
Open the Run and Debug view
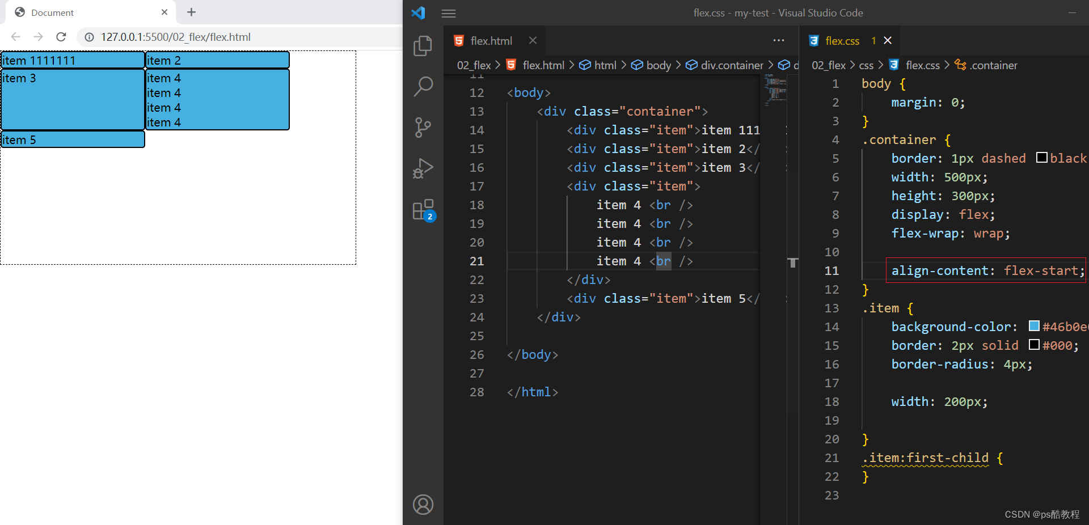(x=423, y=168)
